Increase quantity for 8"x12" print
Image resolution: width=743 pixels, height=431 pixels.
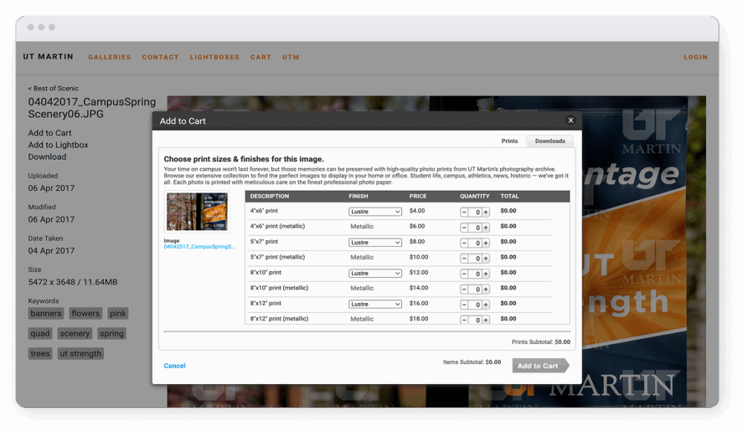point(486,305)
